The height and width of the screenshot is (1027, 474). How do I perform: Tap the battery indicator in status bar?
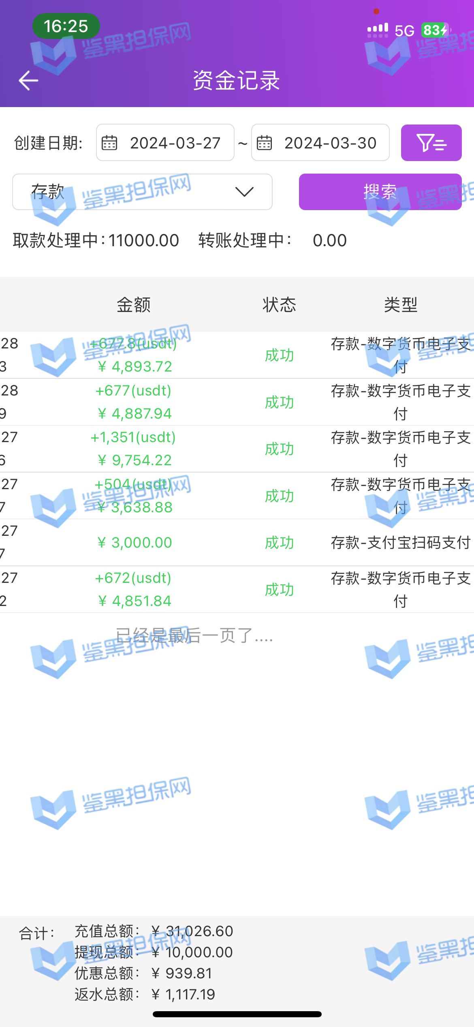click(436, 30)
